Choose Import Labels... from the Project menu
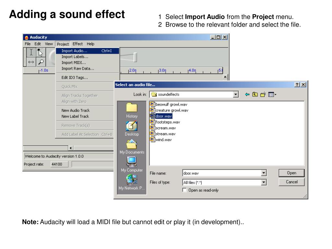Image resolution: width=332 pixels, height=249 pixels. [x=88, y=57]
